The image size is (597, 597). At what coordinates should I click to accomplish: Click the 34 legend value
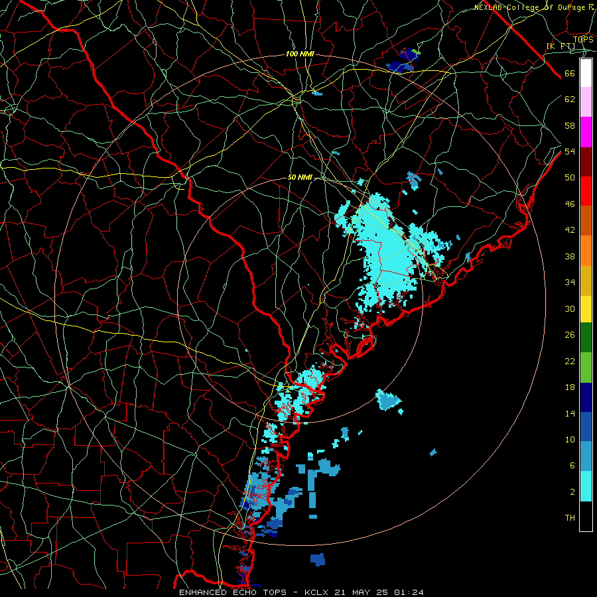pyautogui.click(x=570, y=283)
